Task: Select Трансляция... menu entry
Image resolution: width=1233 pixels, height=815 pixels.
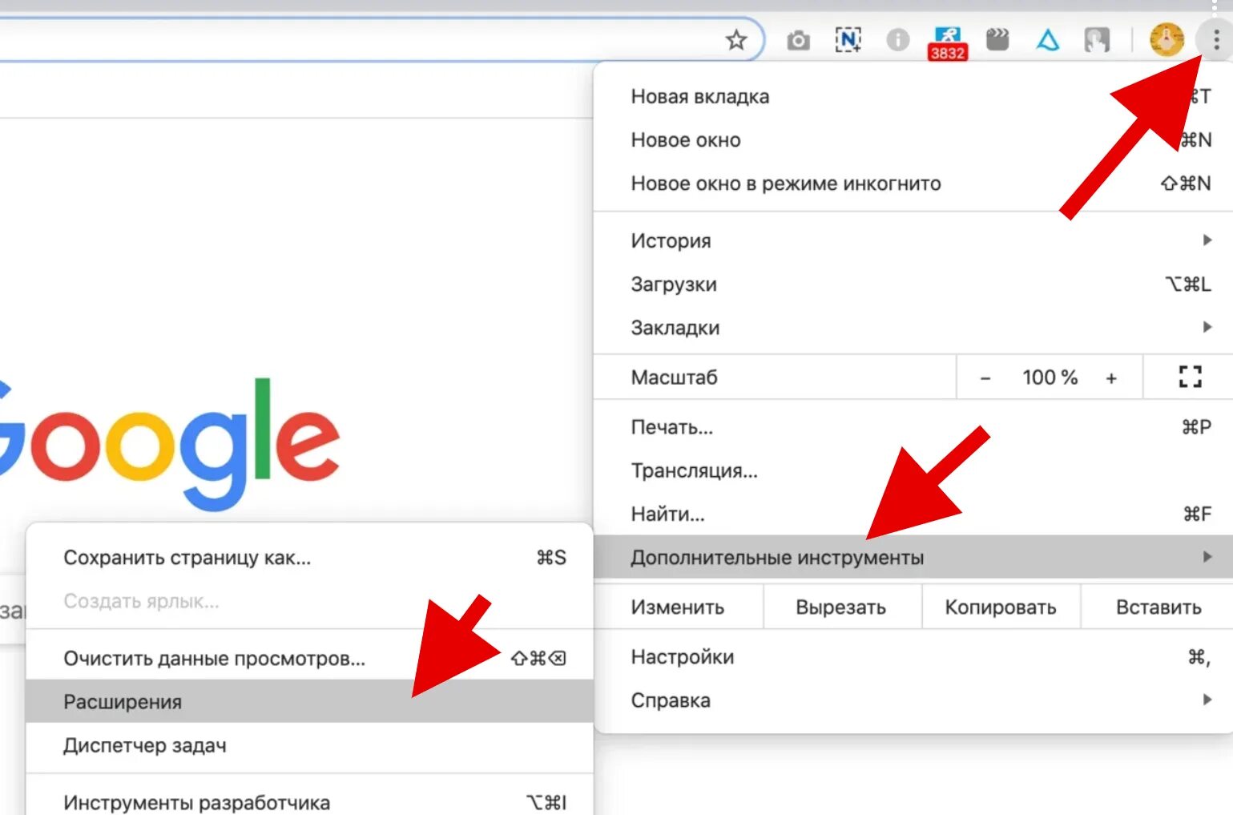Action: (913, 470)
